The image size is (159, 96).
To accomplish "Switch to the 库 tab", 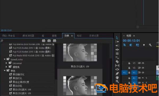I will [43, 36].
